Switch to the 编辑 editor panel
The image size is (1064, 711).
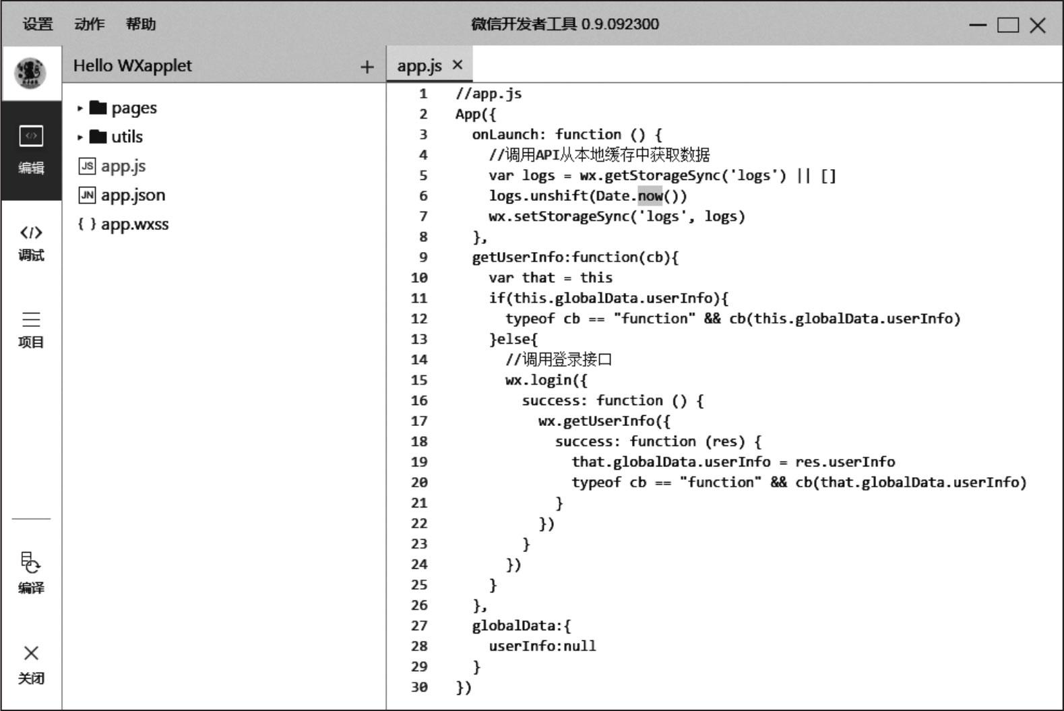point(31,150)
